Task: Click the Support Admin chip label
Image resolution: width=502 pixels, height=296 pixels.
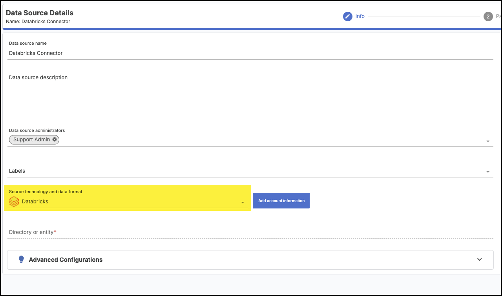Action: point(31,139)
